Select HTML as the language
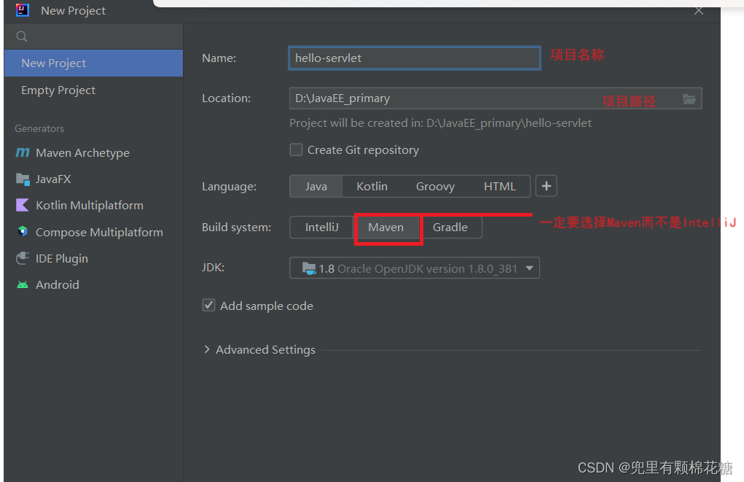Viewport: 744px width, 482px height. [500, 186]
